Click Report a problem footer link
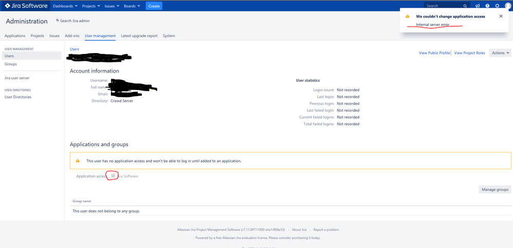513x248 pixels. click(326, 229)
